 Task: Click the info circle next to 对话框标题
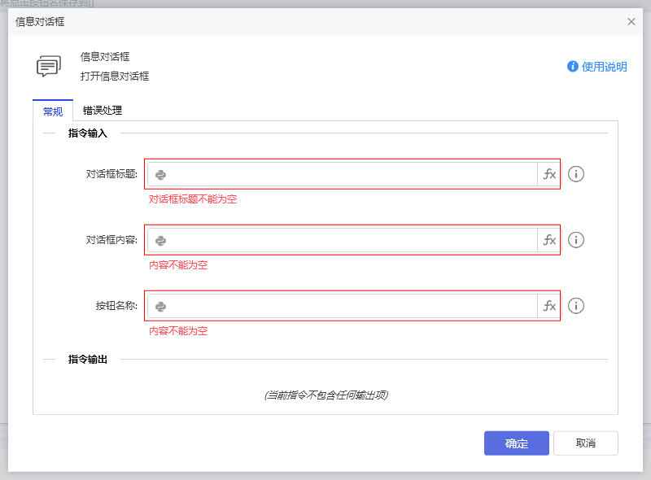point(576,173)
